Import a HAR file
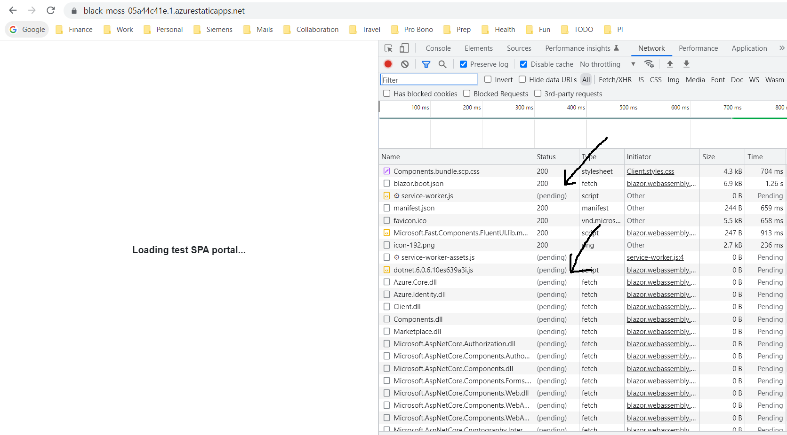 [670, 64]
